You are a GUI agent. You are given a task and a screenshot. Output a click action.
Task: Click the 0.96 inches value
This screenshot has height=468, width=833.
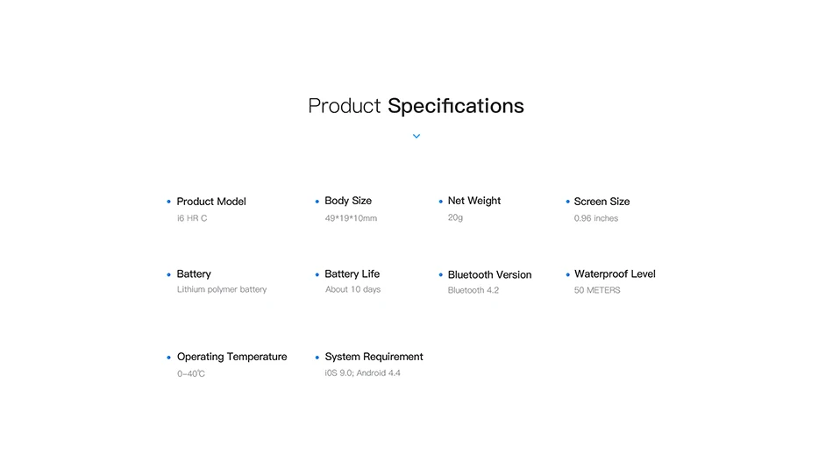tap(595, 218)
